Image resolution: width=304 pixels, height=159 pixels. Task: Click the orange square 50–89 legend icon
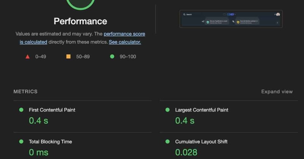[x=68, y=57]
